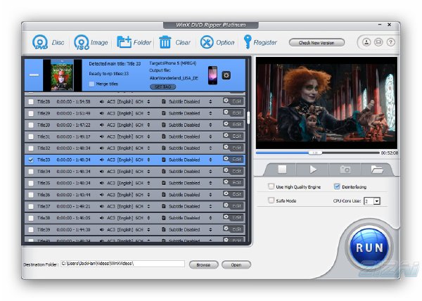Image resolution: width=422 pixels, height=301 pixels.
Task: Click the DVD cover thumbnail
Action: click(x=62, y=75)
